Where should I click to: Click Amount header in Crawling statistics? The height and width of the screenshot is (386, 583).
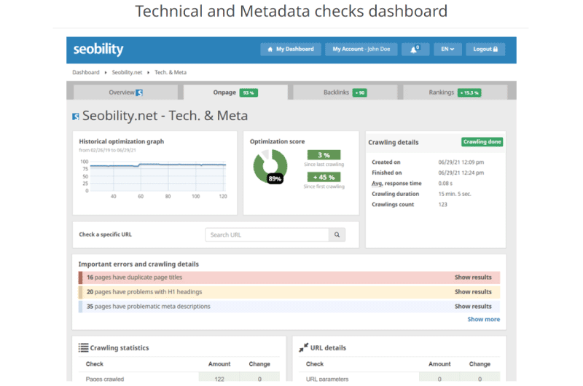coord(219,364)
